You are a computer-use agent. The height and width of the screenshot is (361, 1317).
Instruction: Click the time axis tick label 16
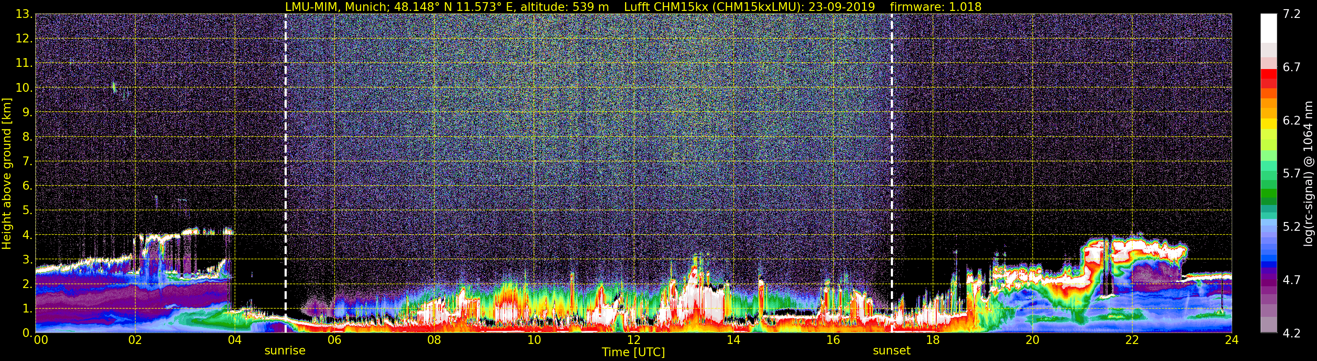833,340
